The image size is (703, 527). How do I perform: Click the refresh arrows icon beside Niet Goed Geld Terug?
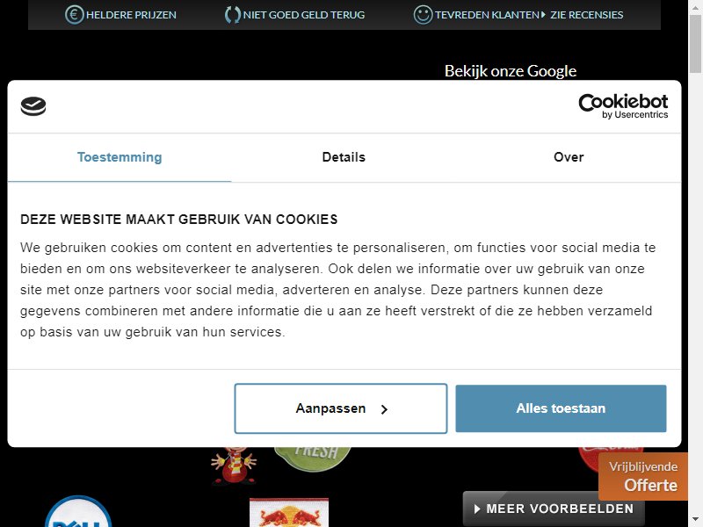pos(232,15)
